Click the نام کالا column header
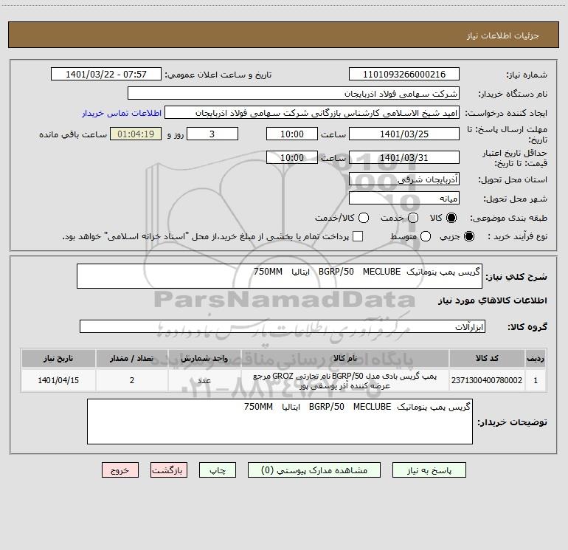The image size is (568, 550). [x=345, y=359]
